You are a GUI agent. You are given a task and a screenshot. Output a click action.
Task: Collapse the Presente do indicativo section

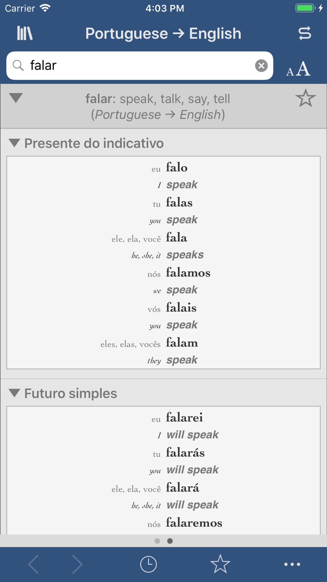(x=14, y=143)
